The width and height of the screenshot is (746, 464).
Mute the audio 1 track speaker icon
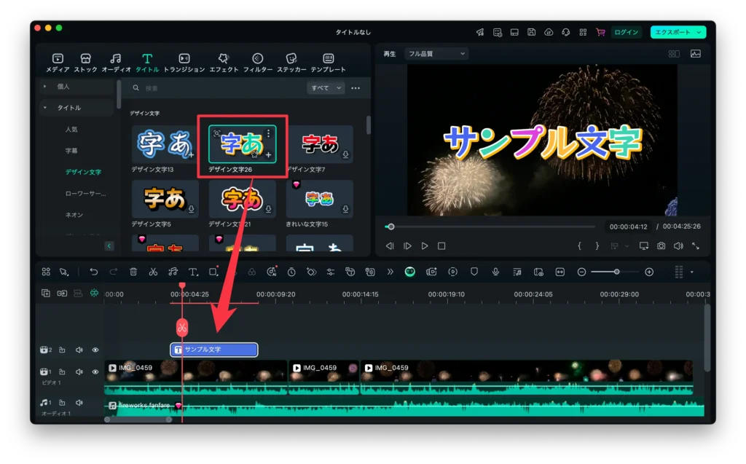coord(79,403)
